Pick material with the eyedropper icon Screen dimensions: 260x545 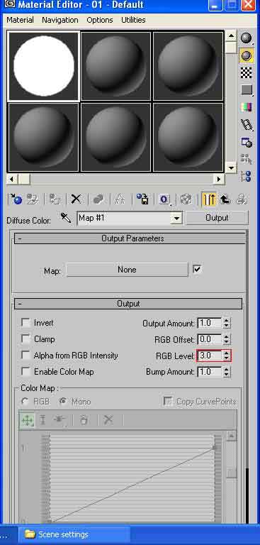66,219
